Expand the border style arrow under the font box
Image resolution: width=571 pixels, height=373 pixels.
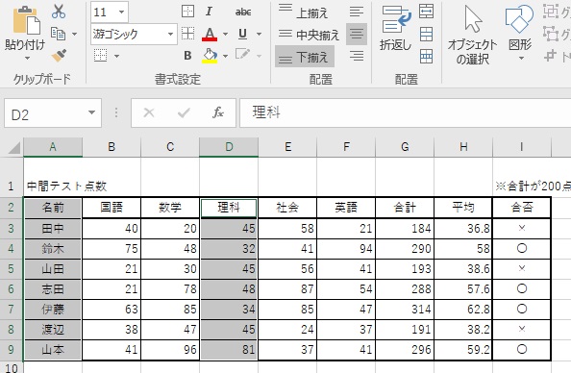pyautogui.click(x=117, y=56)
